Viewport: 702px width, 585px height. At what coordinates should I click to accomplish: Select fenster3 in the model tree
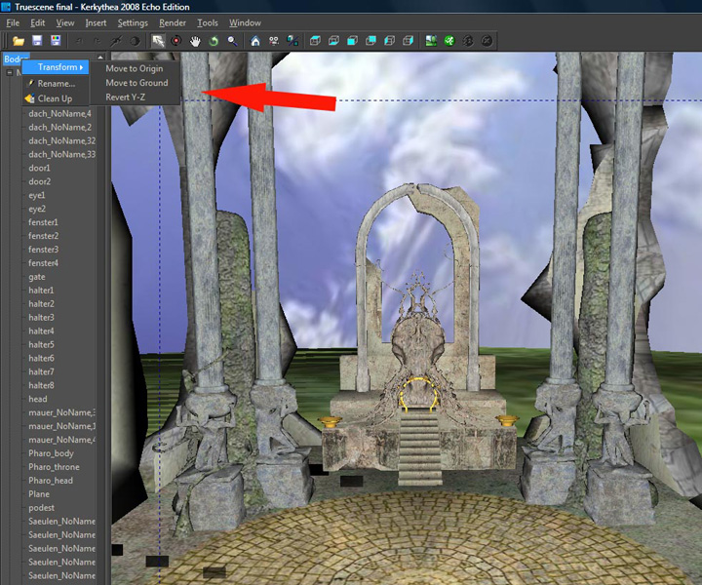pos(44,250)
